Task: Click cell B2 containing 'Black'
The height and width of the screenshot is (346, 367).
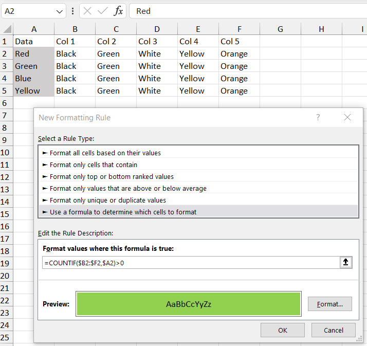Action: 75,53
